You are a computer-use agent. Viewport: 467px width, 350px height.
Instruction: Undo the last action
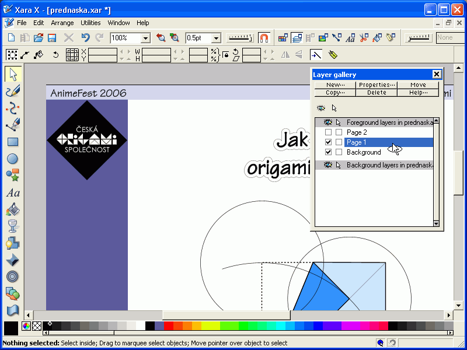[x=85, y=38]
